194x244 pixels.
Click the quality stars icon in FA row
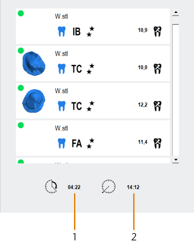(x=90, y=143)
